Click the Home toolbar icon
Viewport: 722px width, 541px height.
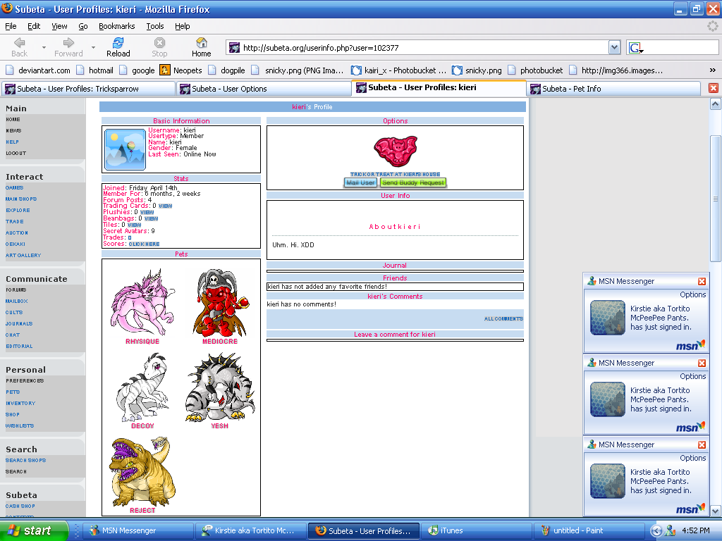(201, 43)
